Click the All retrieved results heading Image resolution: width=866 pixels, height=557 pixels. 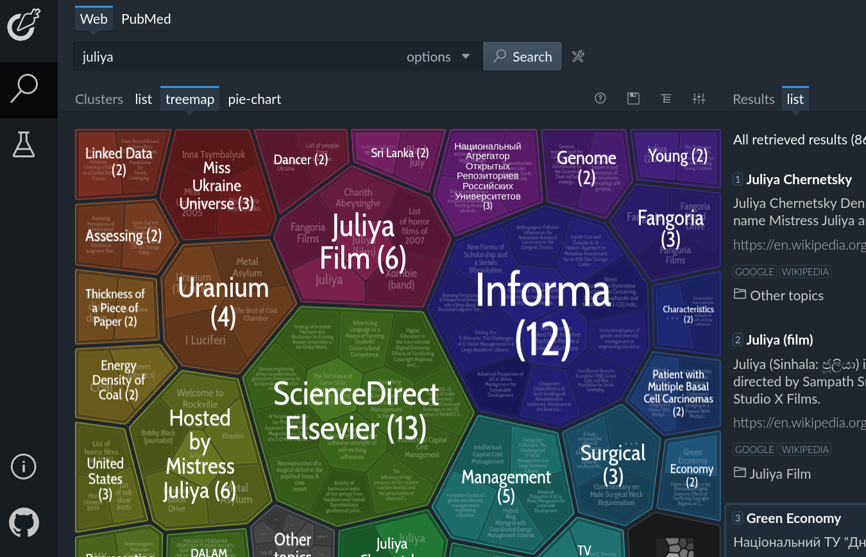pos(799,139)
